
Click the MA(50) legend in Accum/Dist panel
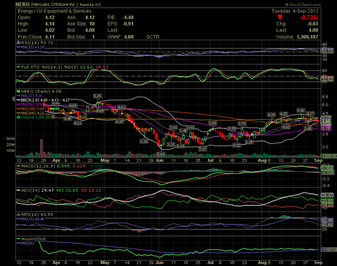(x=27, y=243)
